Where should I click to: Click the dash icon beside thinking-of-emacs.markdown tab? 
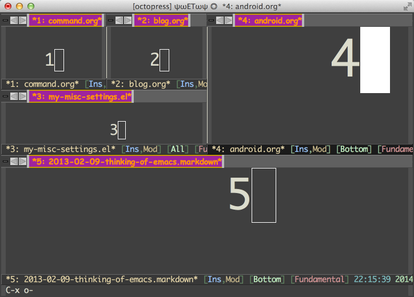pyautogui.click(x=5, y=162)
